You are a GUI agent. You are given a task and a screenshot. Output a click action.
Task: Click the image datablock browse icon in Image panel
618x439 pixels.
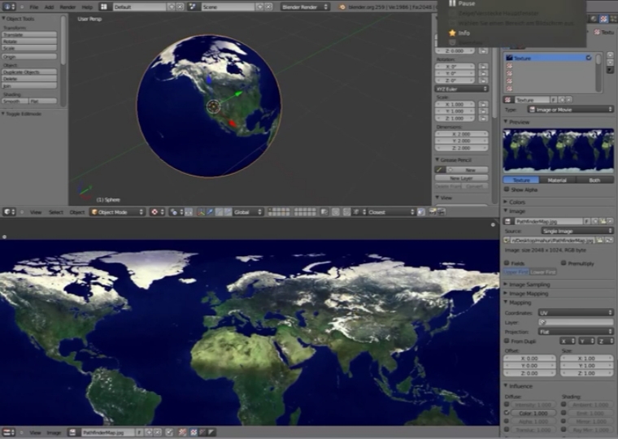point(508,221)
